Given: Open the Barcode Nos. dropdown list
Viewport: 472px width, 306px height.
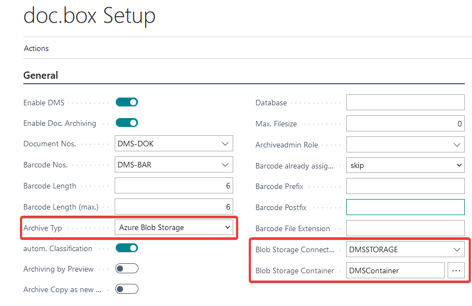Looking at the screenshot, I should click(225, 165).
